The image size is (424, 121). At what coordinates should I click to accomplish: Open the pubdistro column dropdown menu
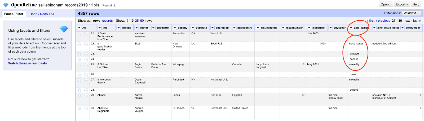(153, 28)
